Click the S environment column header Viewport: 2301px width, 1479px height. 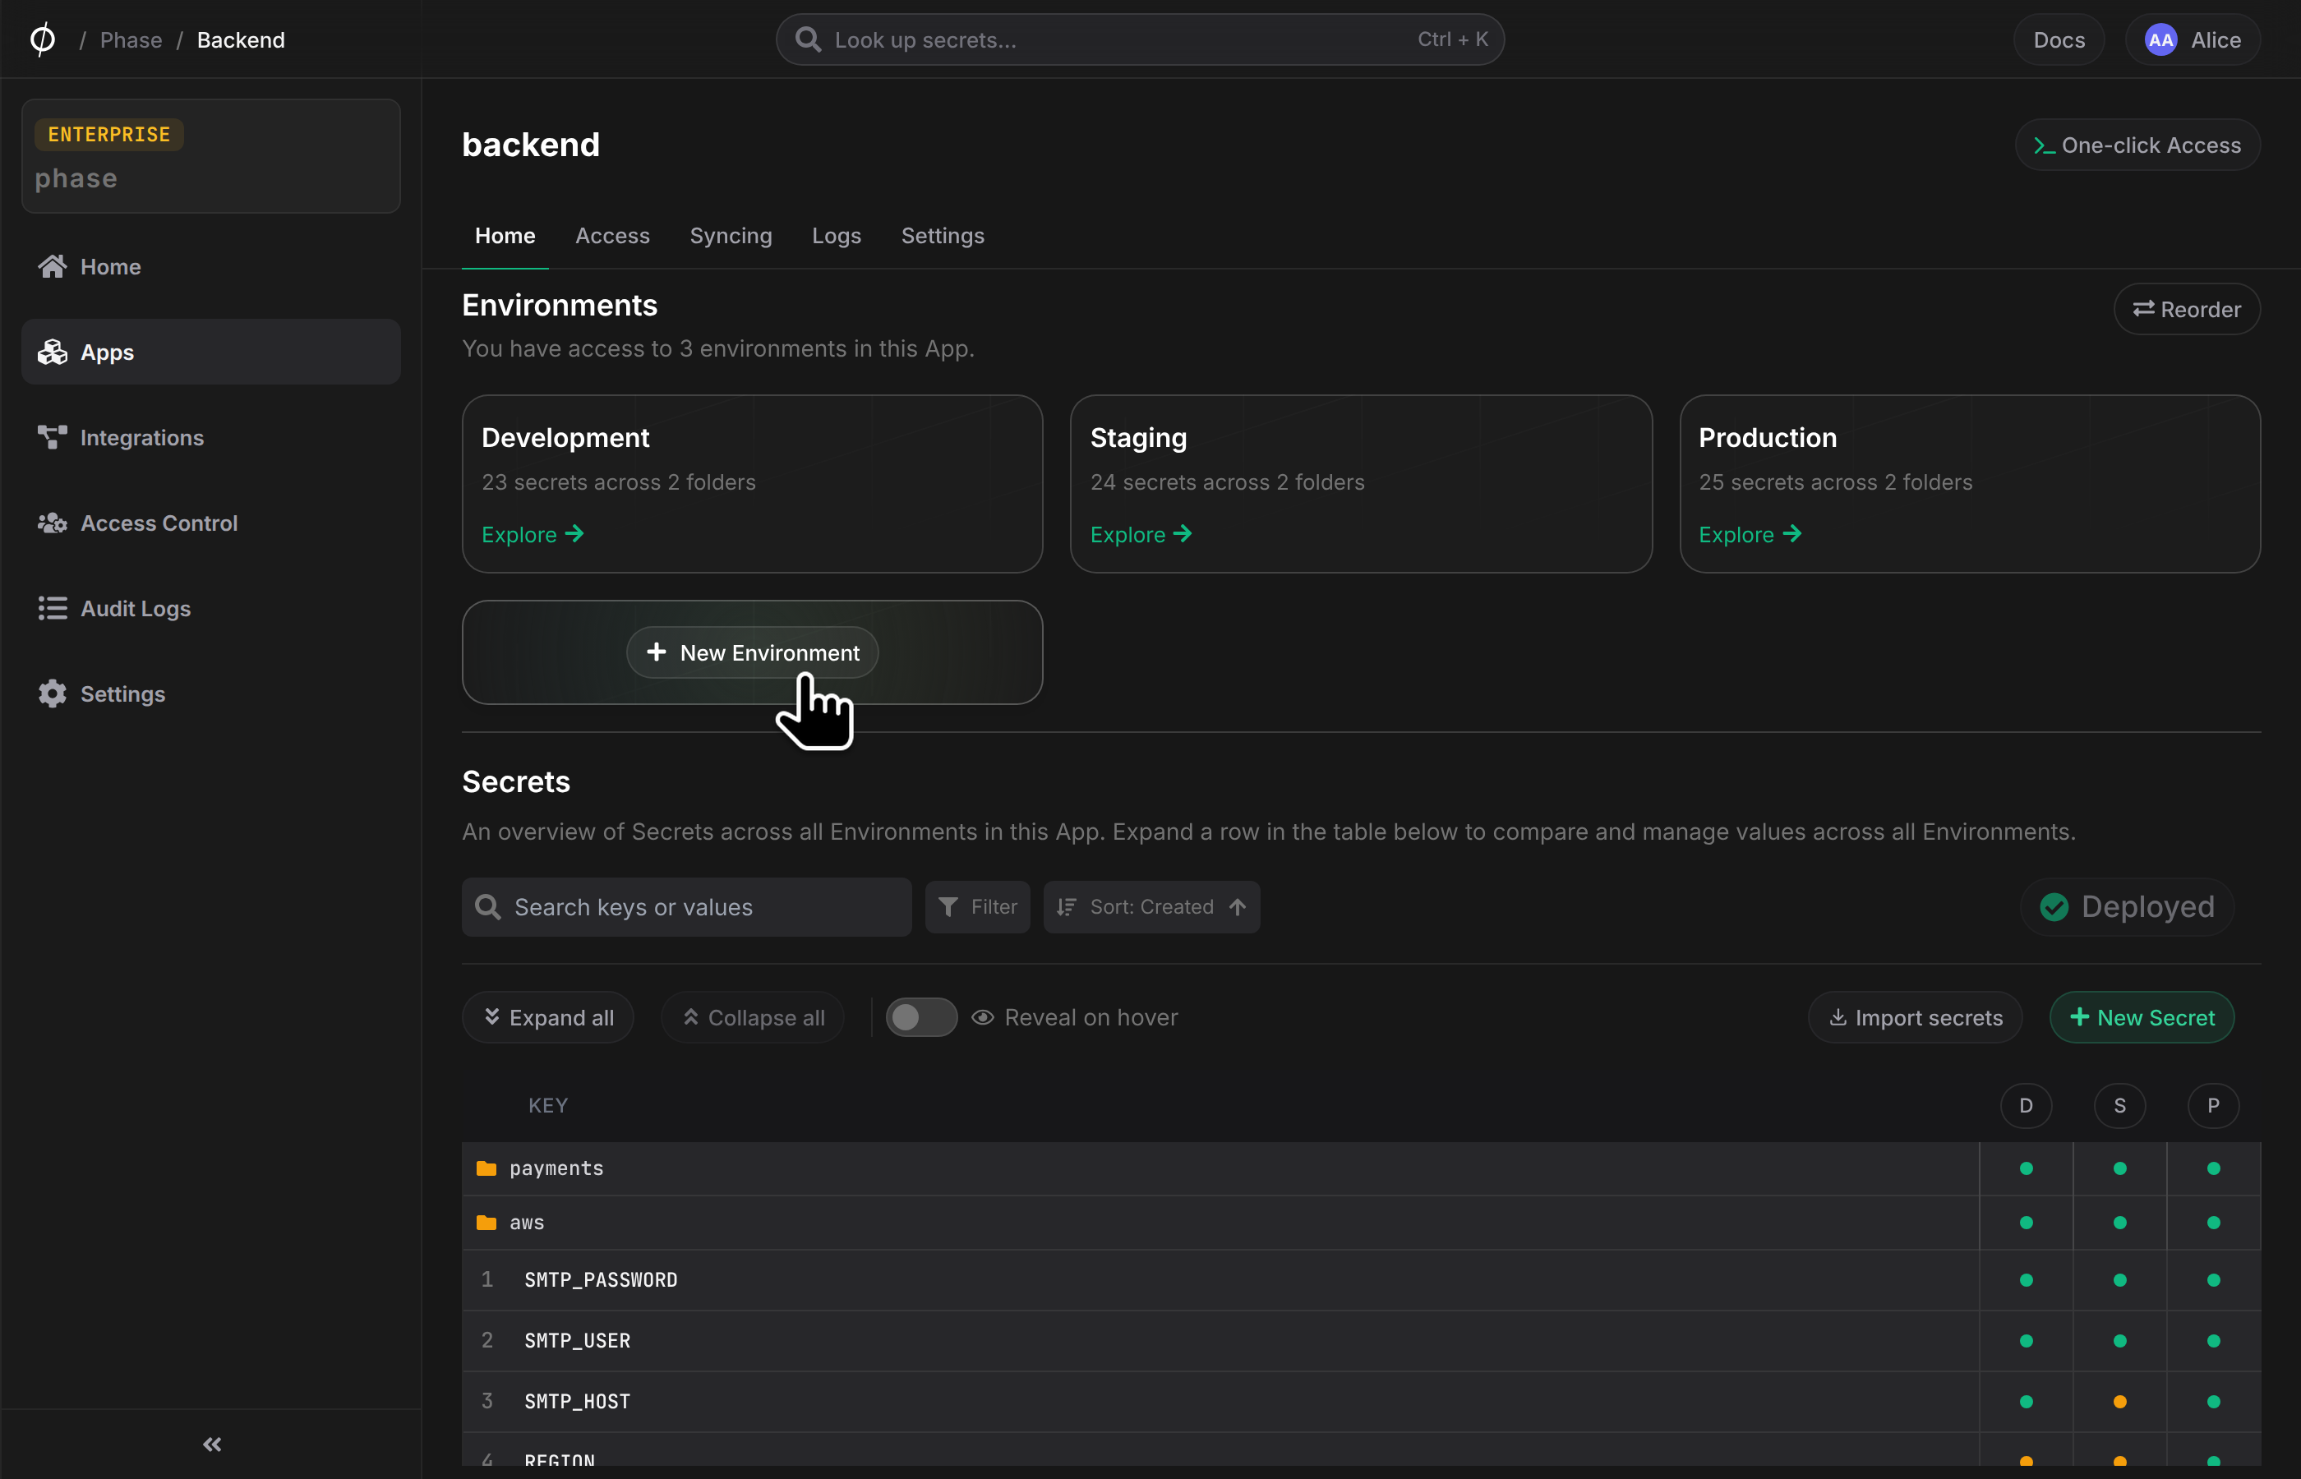[2119, 1105]
